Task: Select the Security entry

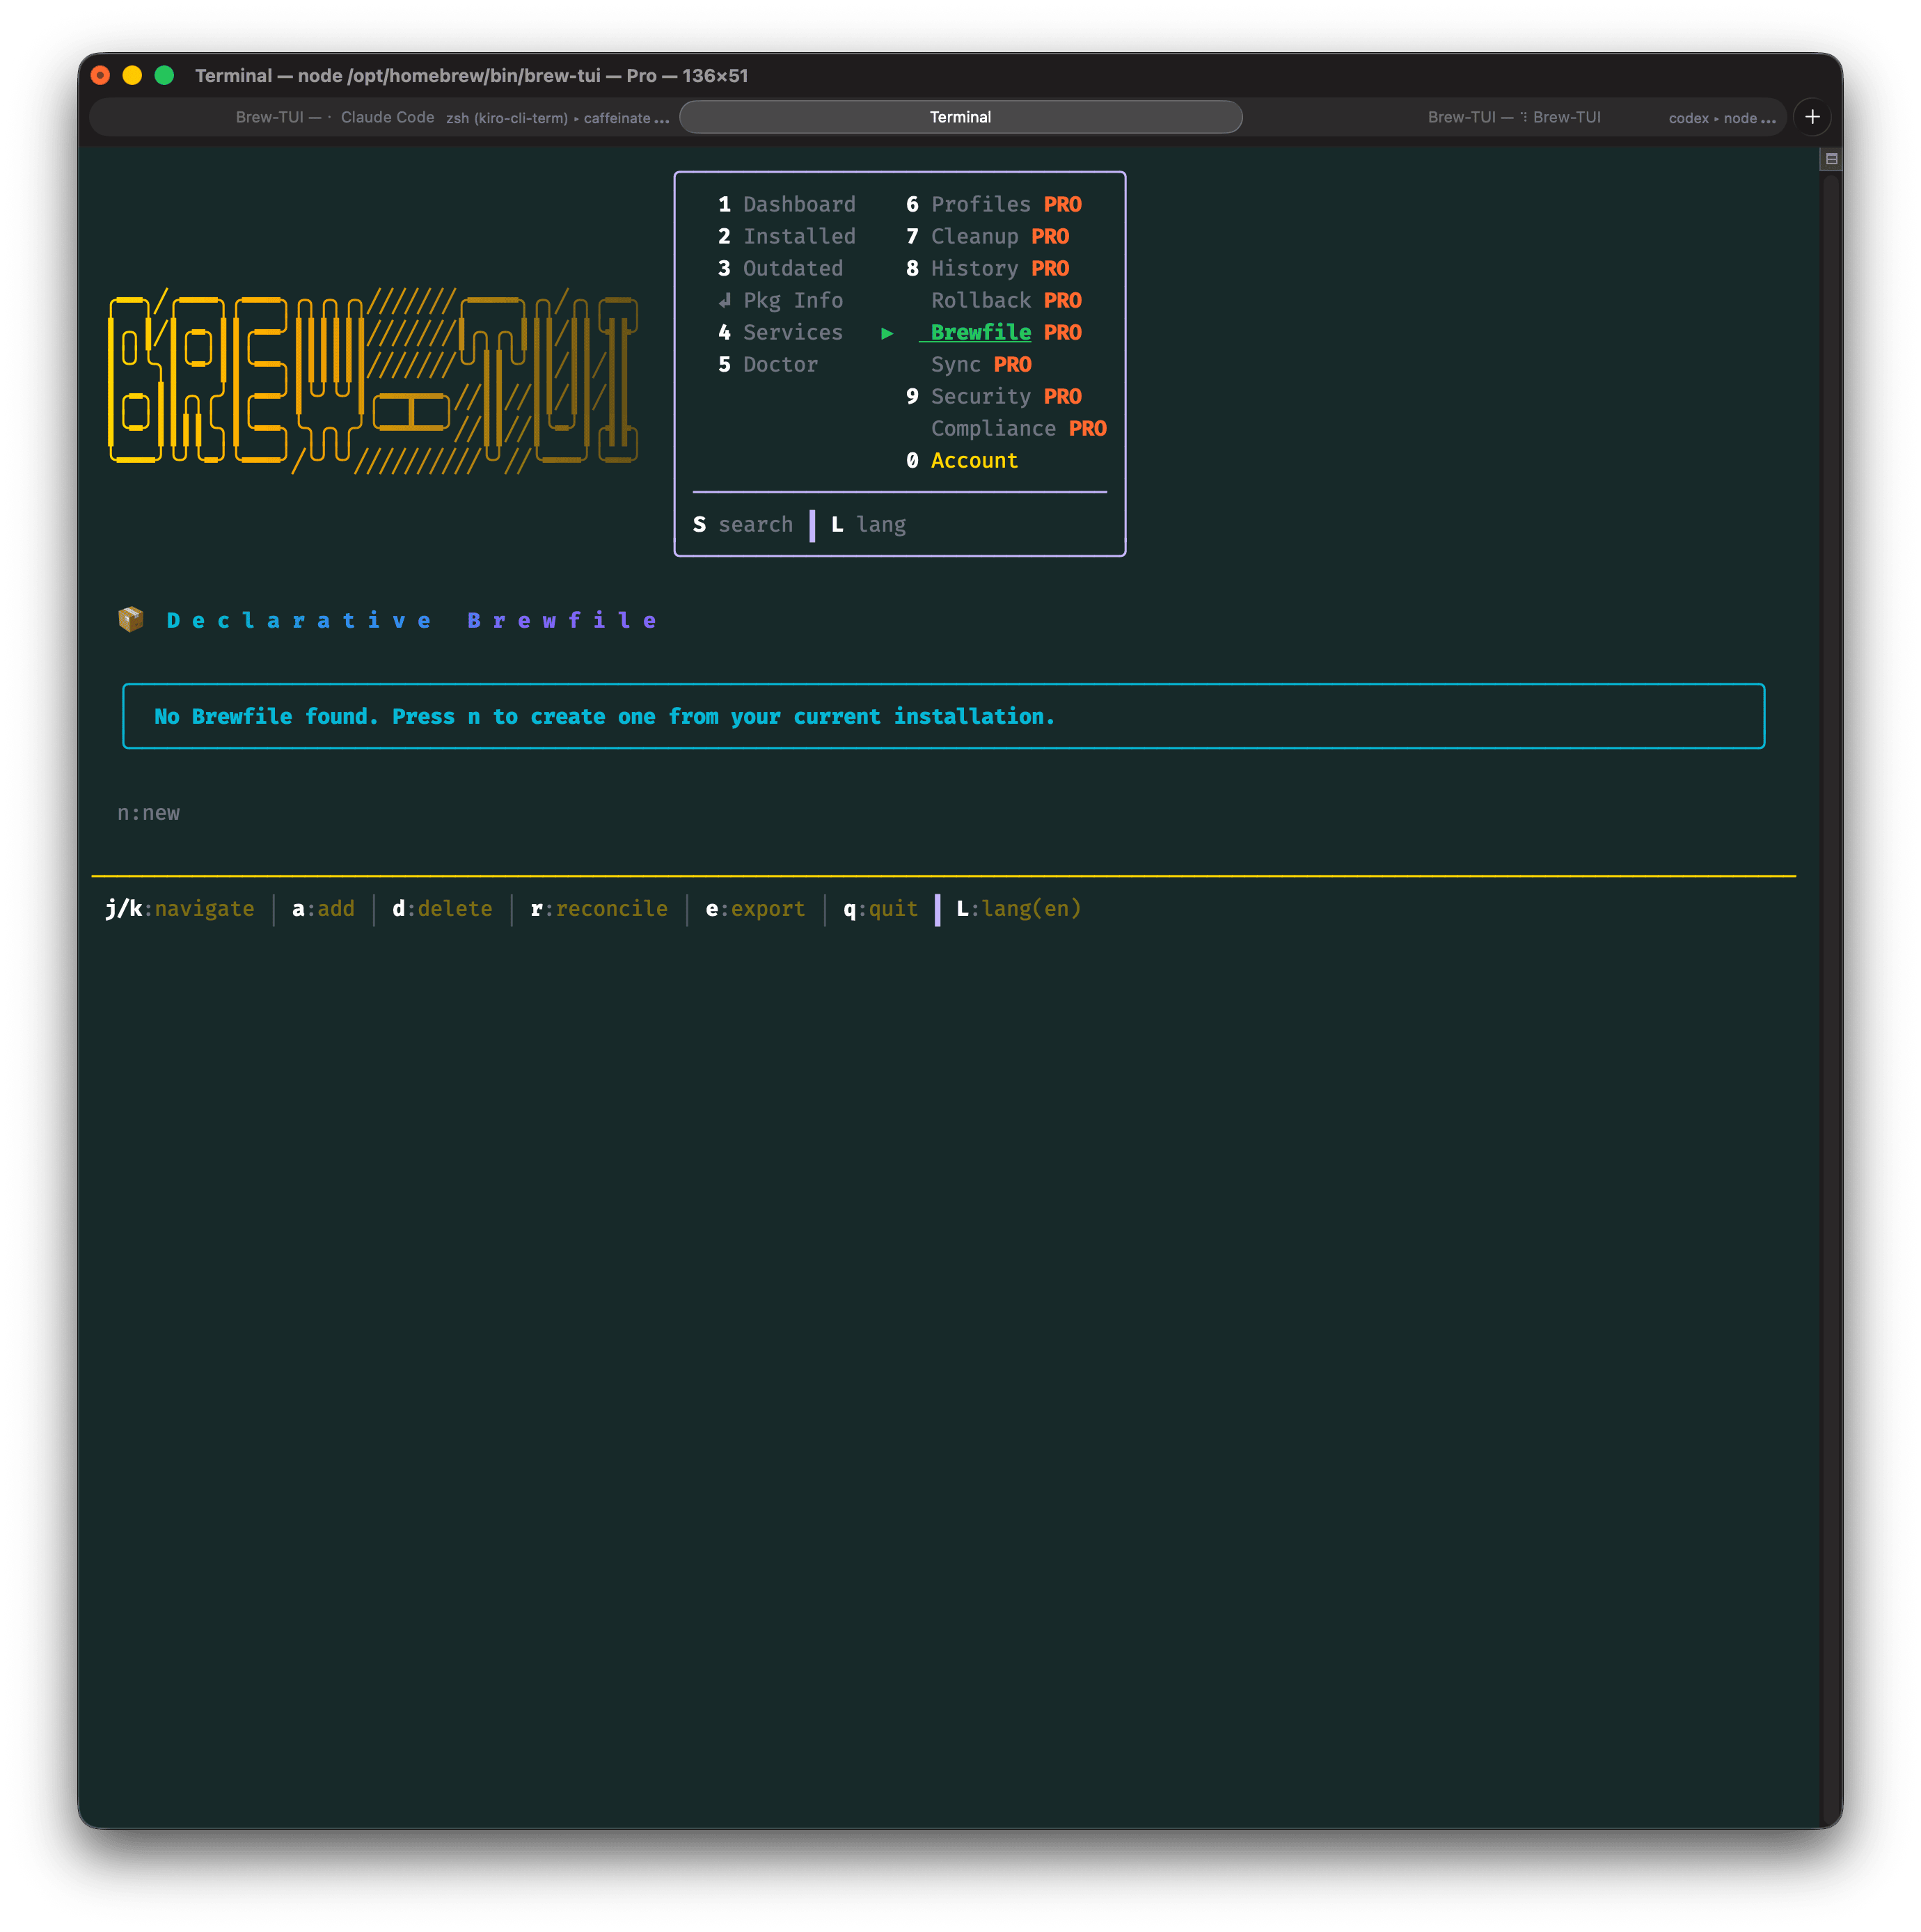Action: (x=993, y=396)
